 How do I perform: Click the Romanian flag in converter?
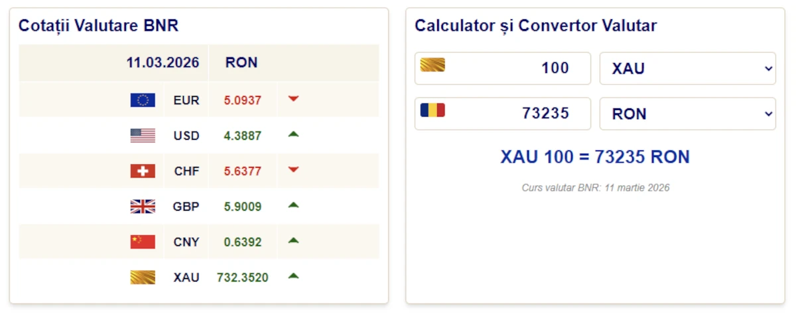point(432,110)
